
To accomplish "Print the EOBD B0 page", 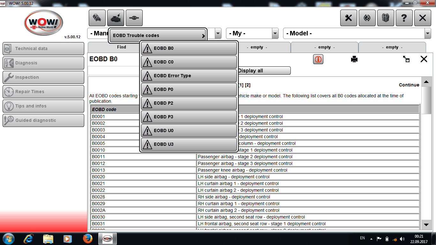I will pyautogui.click(x=354, y=59).
